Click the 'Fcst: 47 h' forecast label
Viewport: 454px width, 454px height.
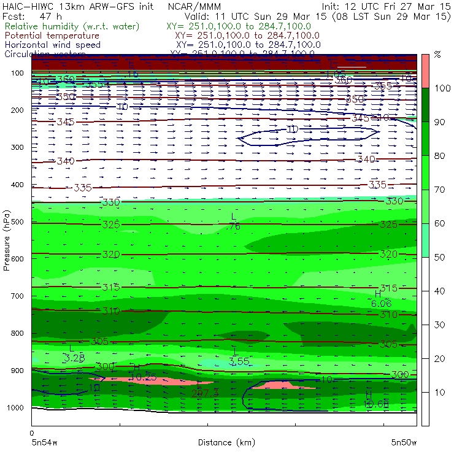coord(32,16)
